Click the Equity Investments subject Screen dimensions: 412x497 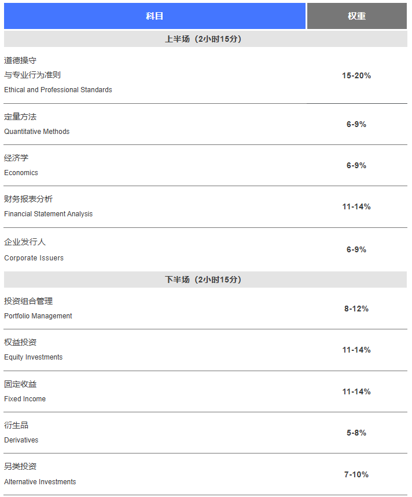[33, 357]
